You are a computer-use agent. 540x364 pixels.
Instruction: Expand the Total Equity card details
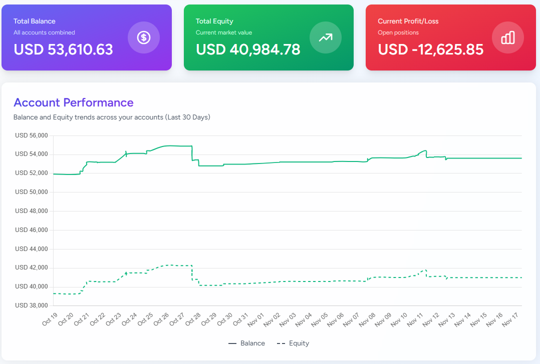pos(268,37)
